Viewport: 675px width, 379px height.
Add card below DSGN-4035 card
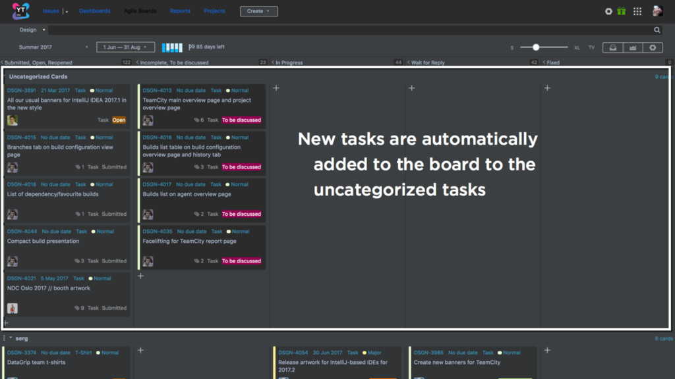[x=141, y=276]
